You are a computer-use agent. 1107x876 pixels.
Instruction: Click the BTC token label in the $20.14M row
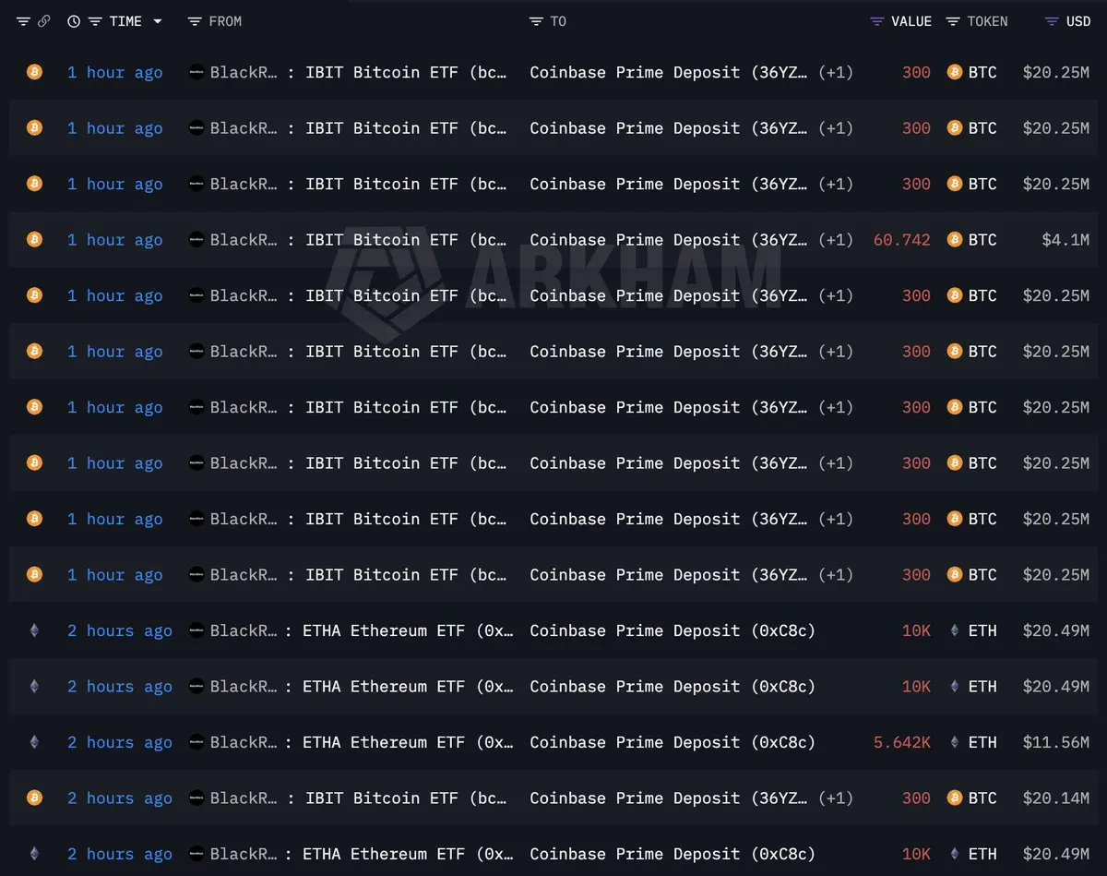coord(982,798)
